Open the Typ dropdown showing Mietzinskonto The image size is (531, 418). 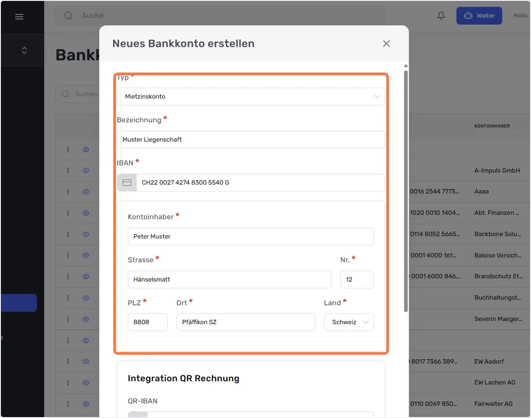coord(251,96)
